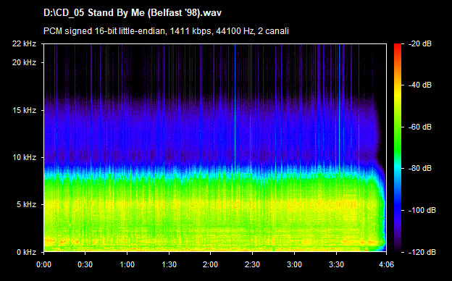The width and height of the screenshot is (452, 281).
Task: Click the 15 kHz frequency axis label
Action: (24, 110)
